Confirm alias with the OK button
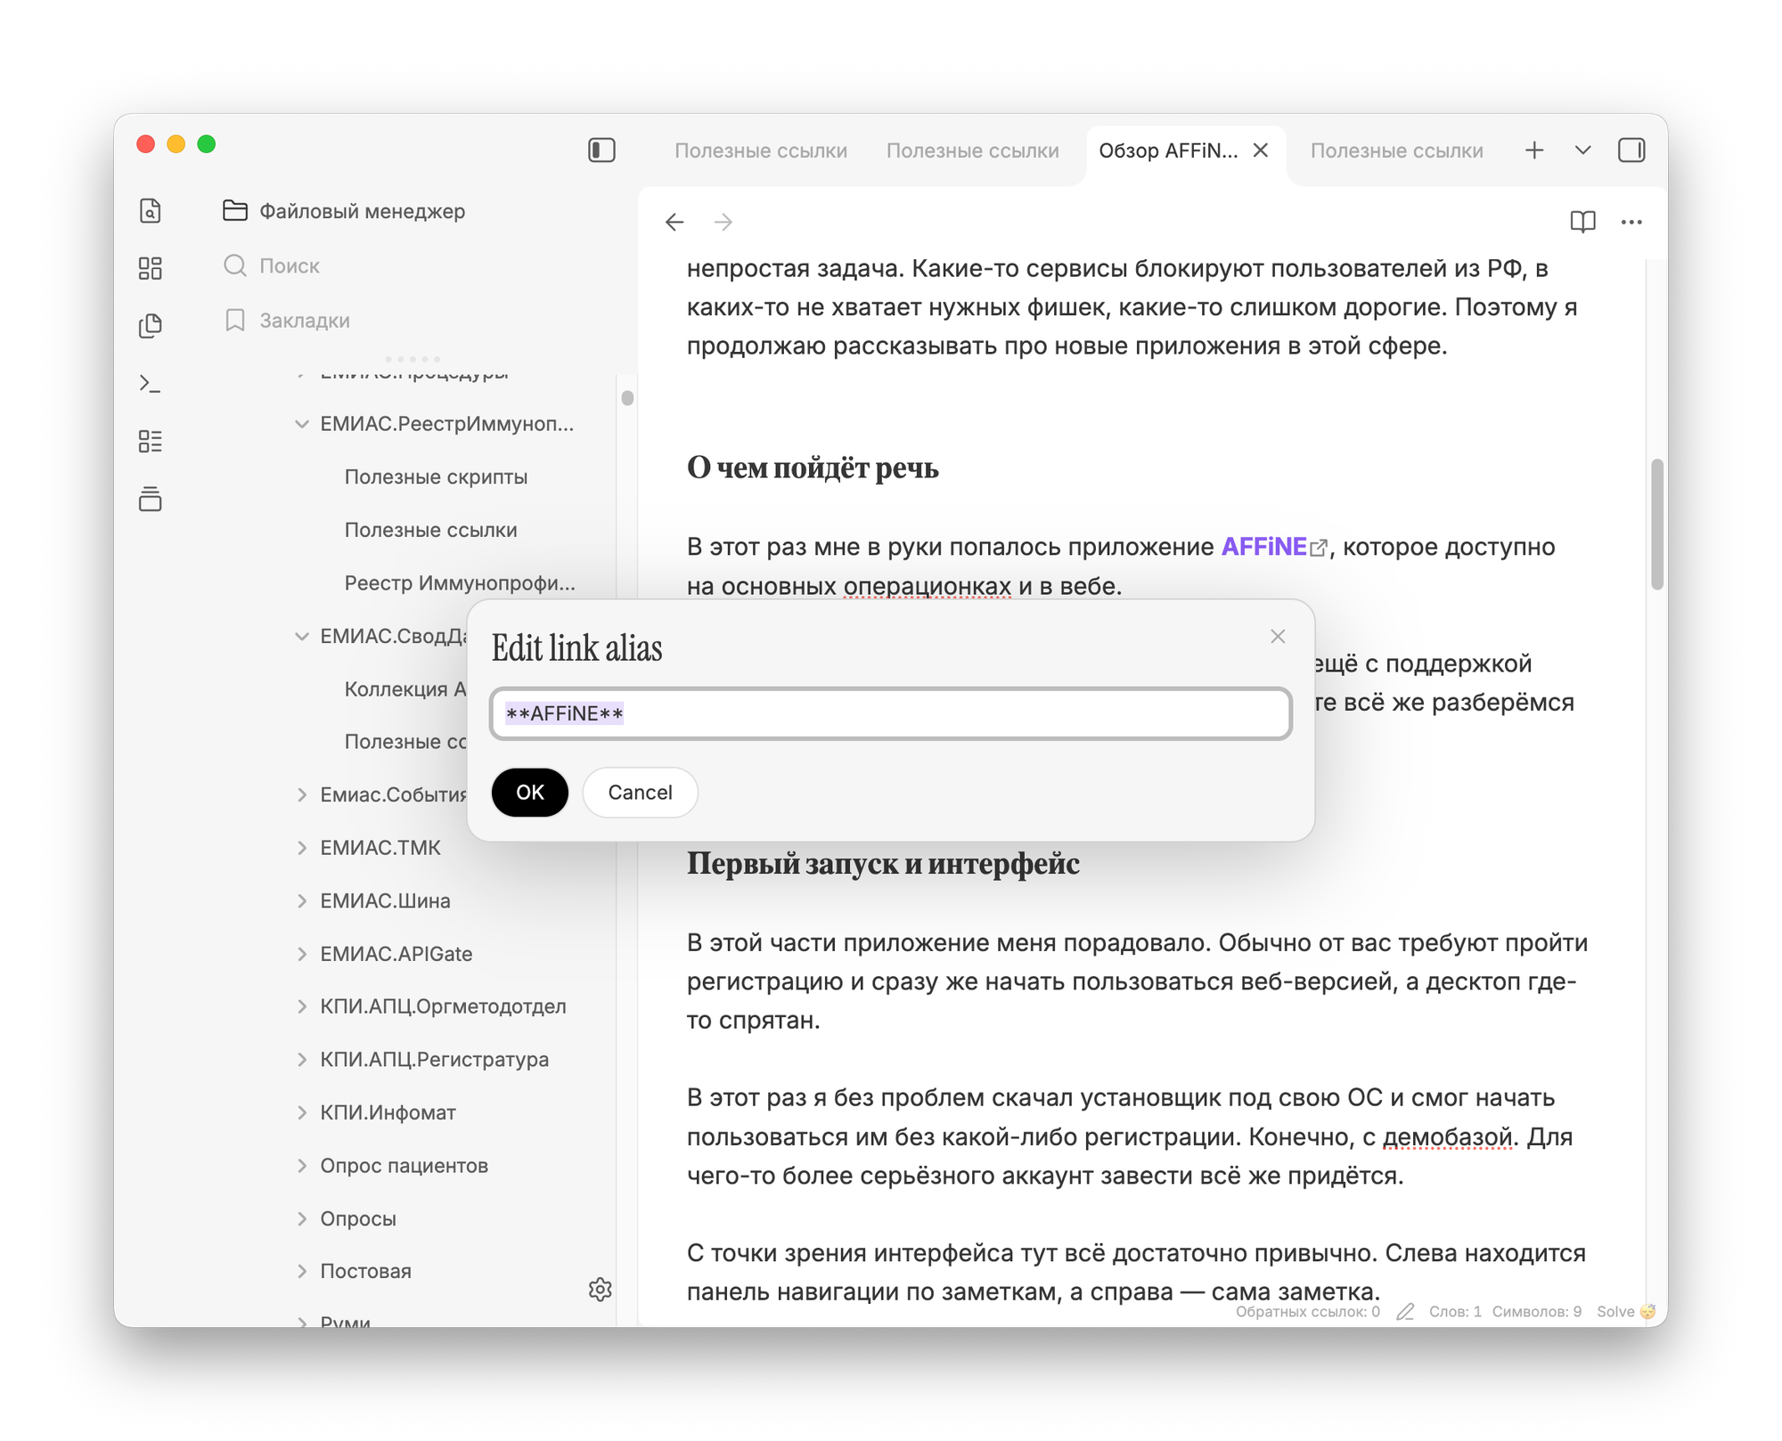Image resolution: width=1782 pixels, height=1441 pixels. (529, 792)
